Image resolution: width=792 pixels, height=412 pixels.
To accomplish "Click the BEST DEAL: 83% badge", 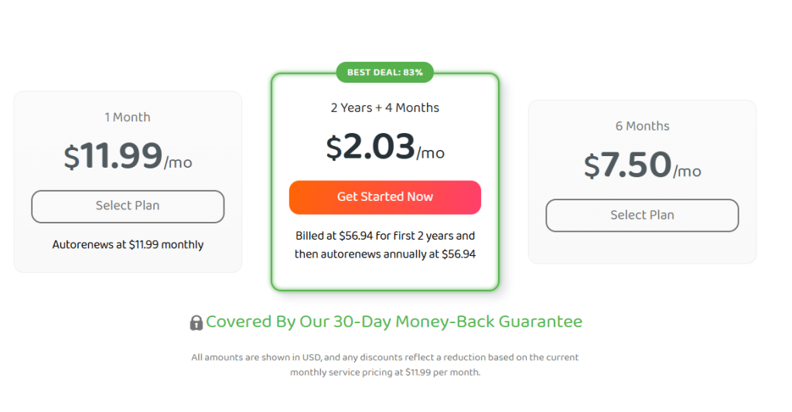I will pos(384,73).
